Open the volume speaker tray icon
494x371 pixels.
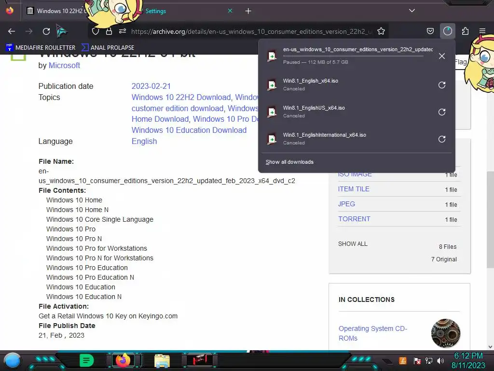coord(440,360)
